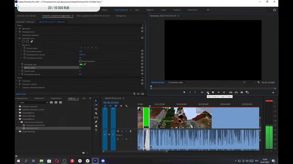The width and height of the screenshot is (293, 164).
Task: Select the Track Select Forward tool
Action: click(x=96, y=105)
